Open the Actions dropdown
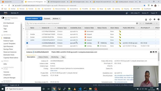Viewport: 161px width, 91px height. tap(56, 18)
